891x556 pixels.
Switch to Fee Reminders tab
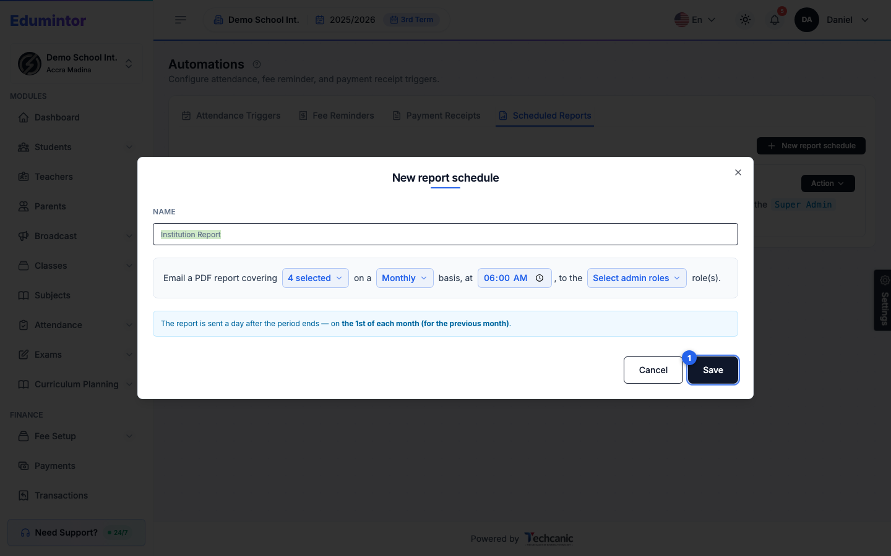click(336, 116)
